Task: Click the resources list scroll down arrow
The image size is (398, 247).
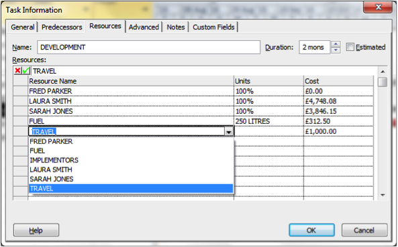Action: 383,195
